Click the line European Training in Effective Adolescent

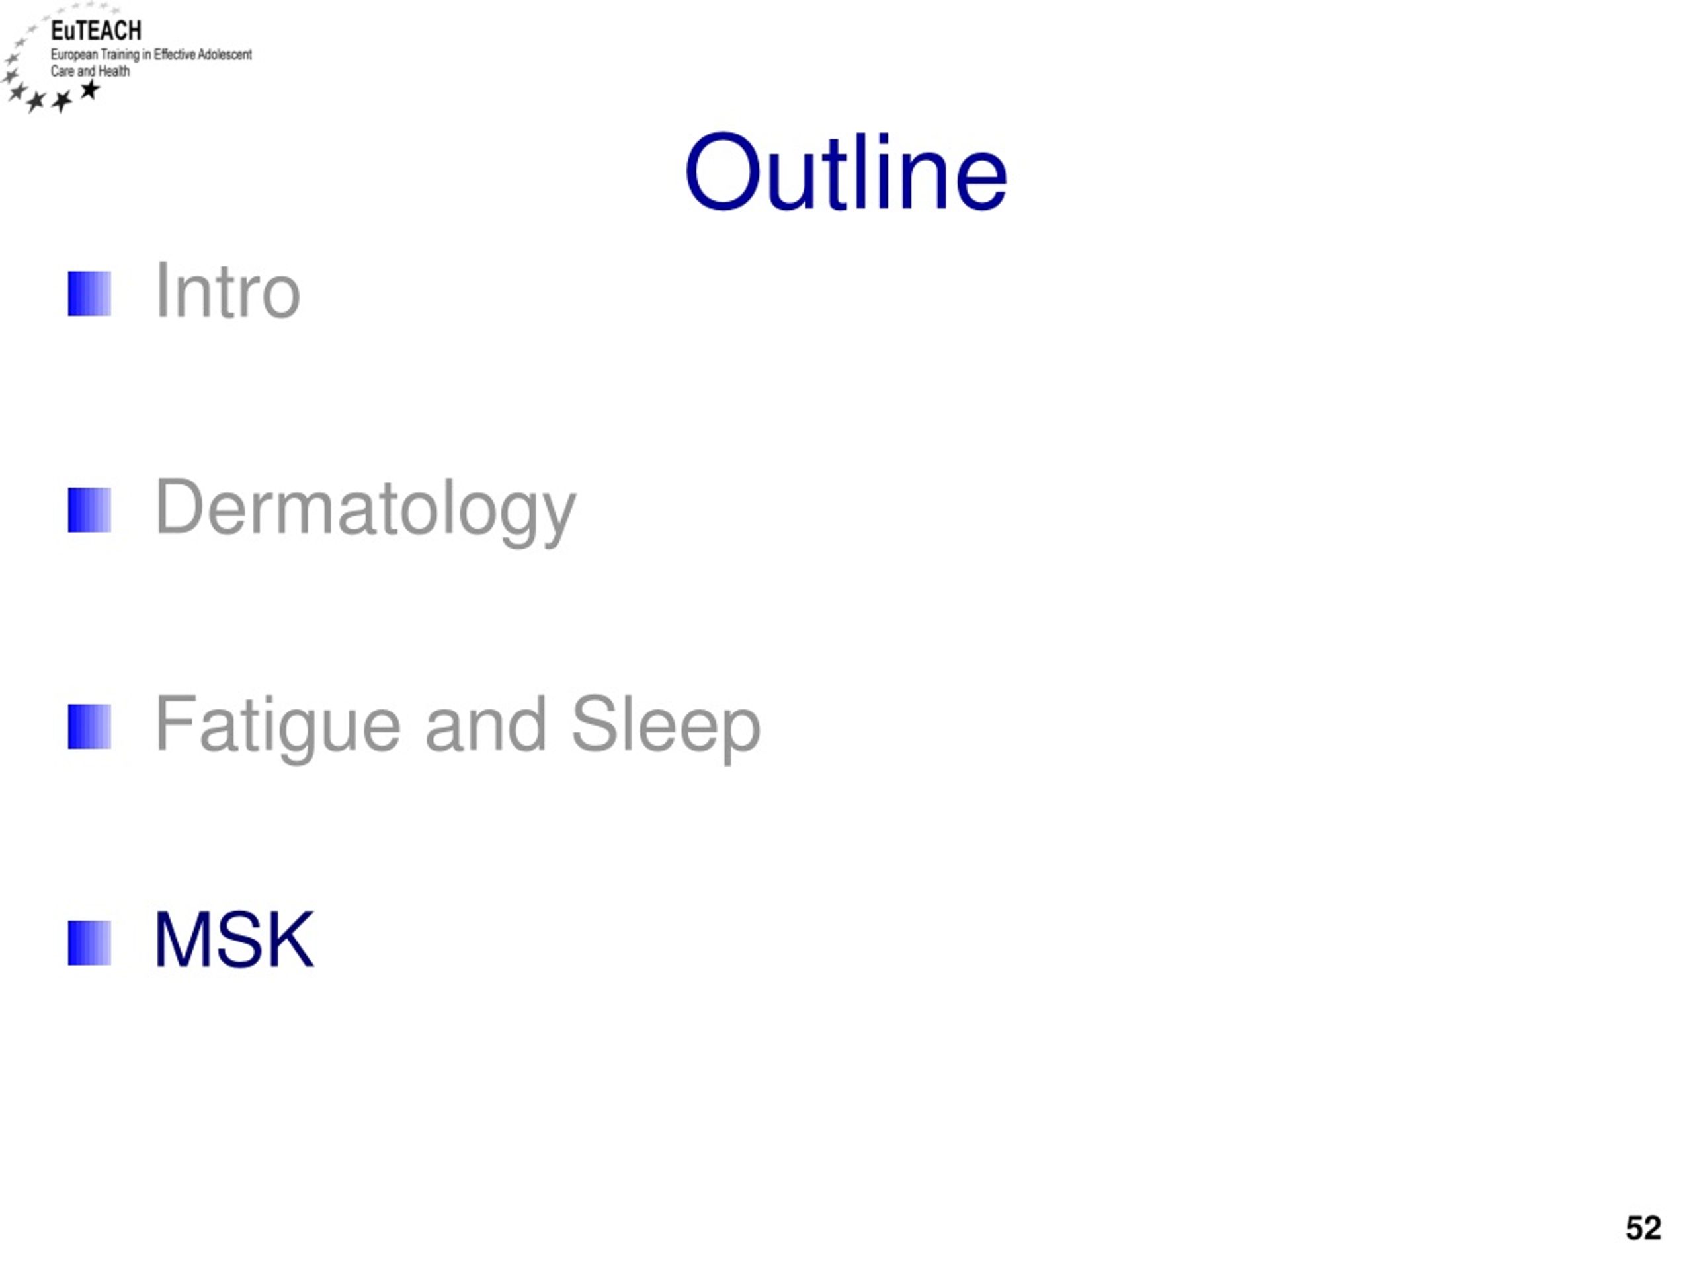pyautogui.click(x=151, y=55)
